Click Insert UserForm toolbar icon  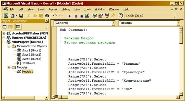[x=12, y=16]
